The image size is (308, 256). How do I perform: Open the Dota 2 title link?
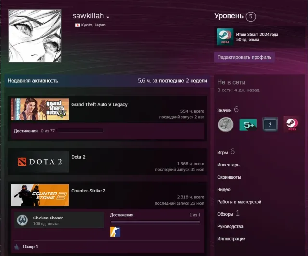[x=78, y=157]
